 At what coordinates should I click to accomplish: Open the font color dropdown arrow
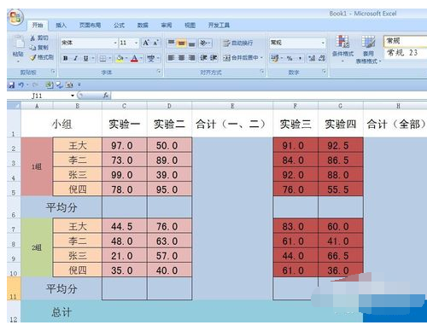click(x=141, y=59)
